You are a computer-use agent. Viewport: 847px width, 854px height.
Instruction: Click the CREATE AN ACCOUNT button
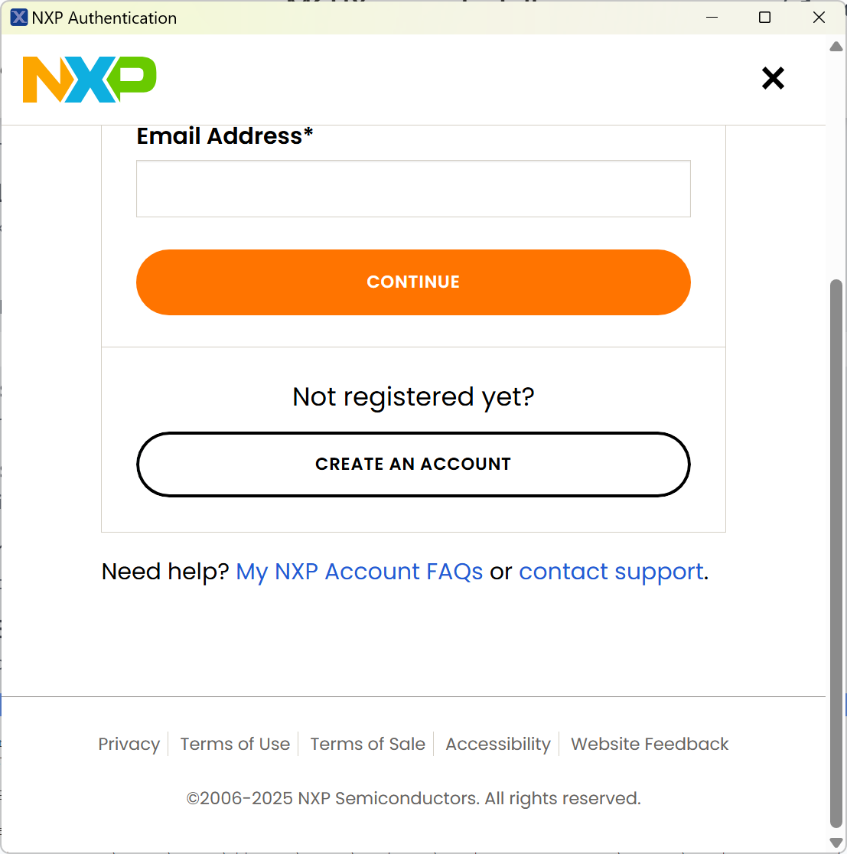point(413,464)
